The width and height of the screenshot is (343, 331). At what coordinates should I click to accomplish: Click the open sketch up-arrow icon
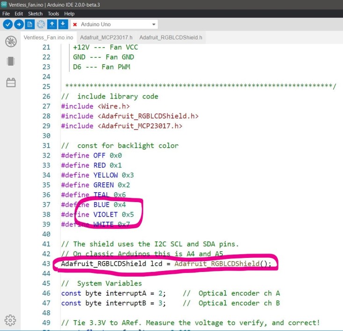point(52,24)
